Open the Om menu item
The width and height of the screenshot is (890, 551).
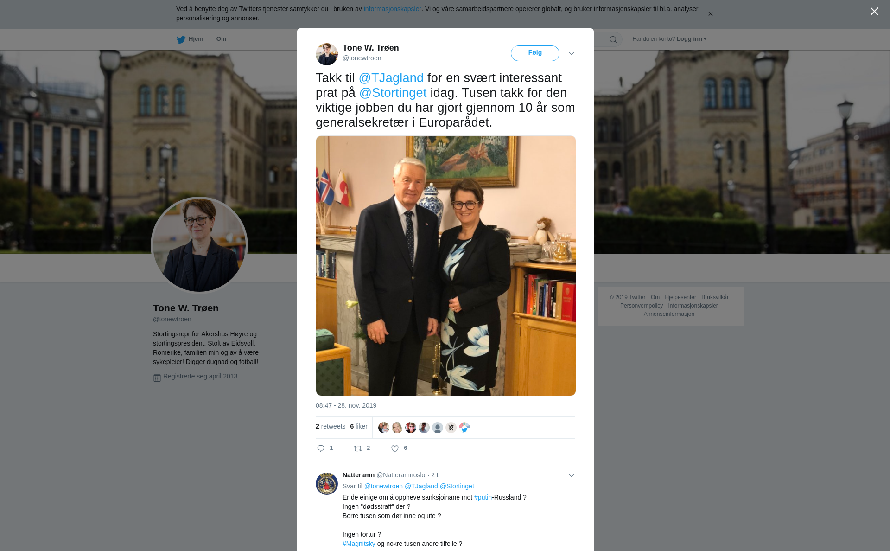(x=221, y=39)
